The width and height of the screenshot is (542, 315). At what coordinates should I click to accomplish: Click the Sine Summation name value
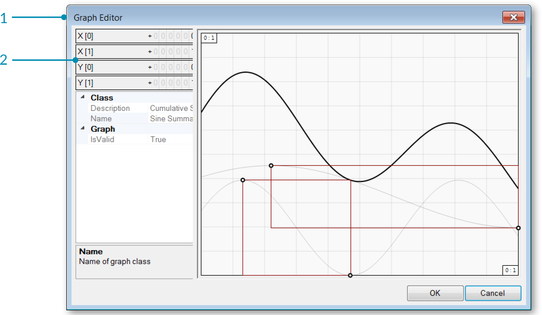point(171,119)
